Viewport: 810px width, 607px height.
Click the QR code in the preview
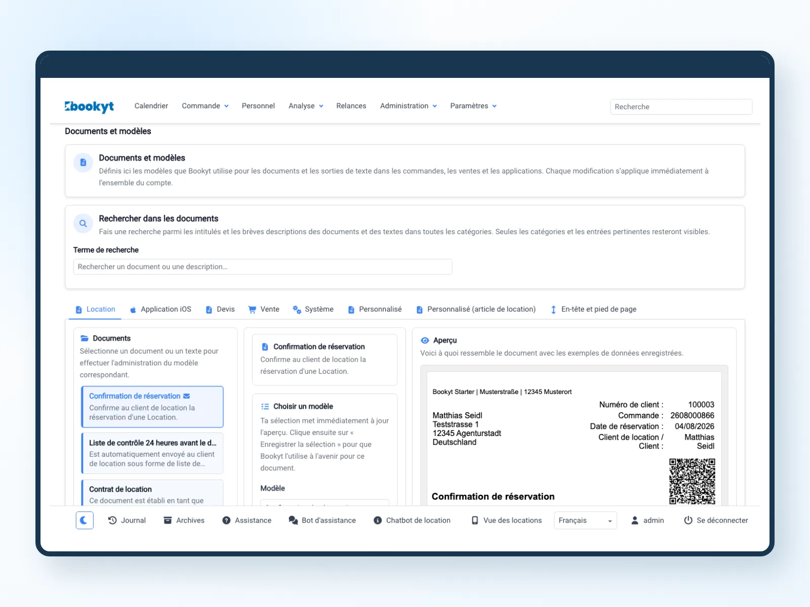coord(692,481)
